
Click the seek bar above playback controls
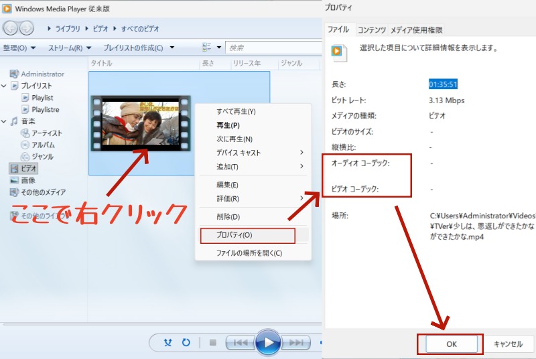[x=161, y=324]
